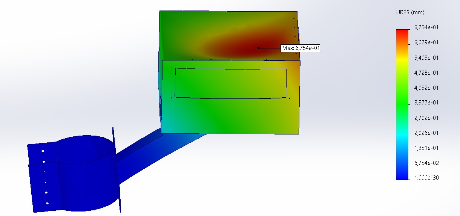The height and width of the screenshot is (216, 460).
Task: Click the topmost hole on the blue mounting flange
Action: pyautogui.click(x=43, y=151)
